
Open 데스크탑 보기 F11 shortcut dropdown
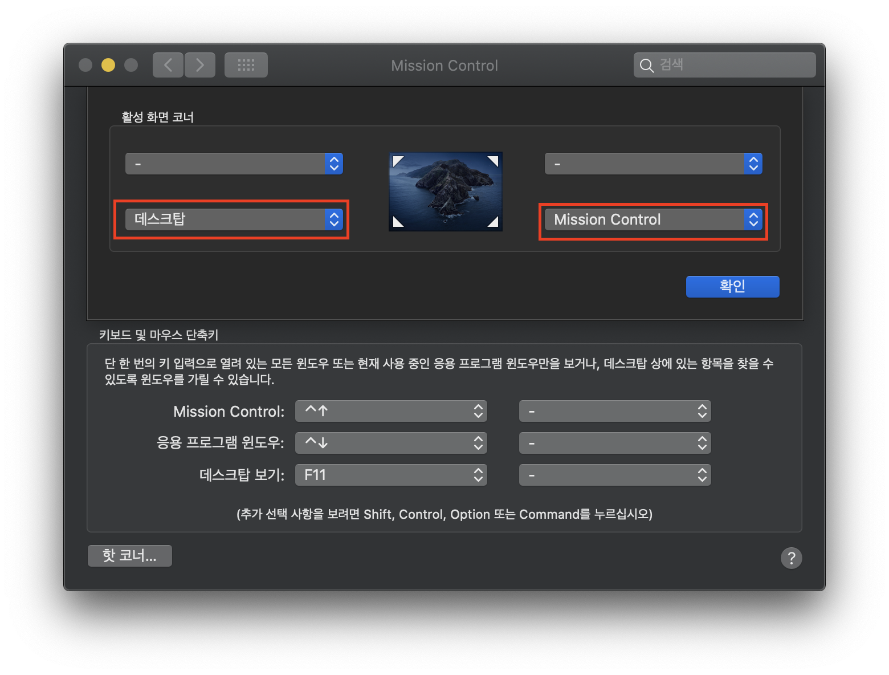pos(391,475)
